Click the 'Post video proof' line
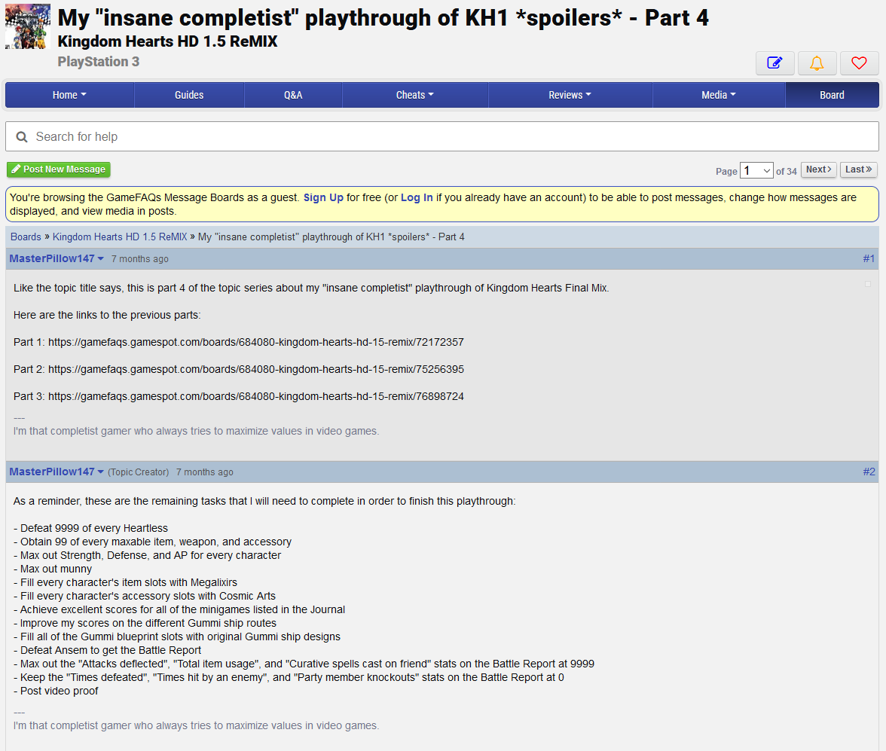 (x=56, y=691)
